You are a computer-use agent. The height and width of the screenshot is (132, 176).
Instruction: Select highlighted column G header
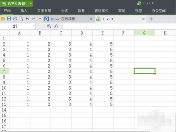coord(144,33)
